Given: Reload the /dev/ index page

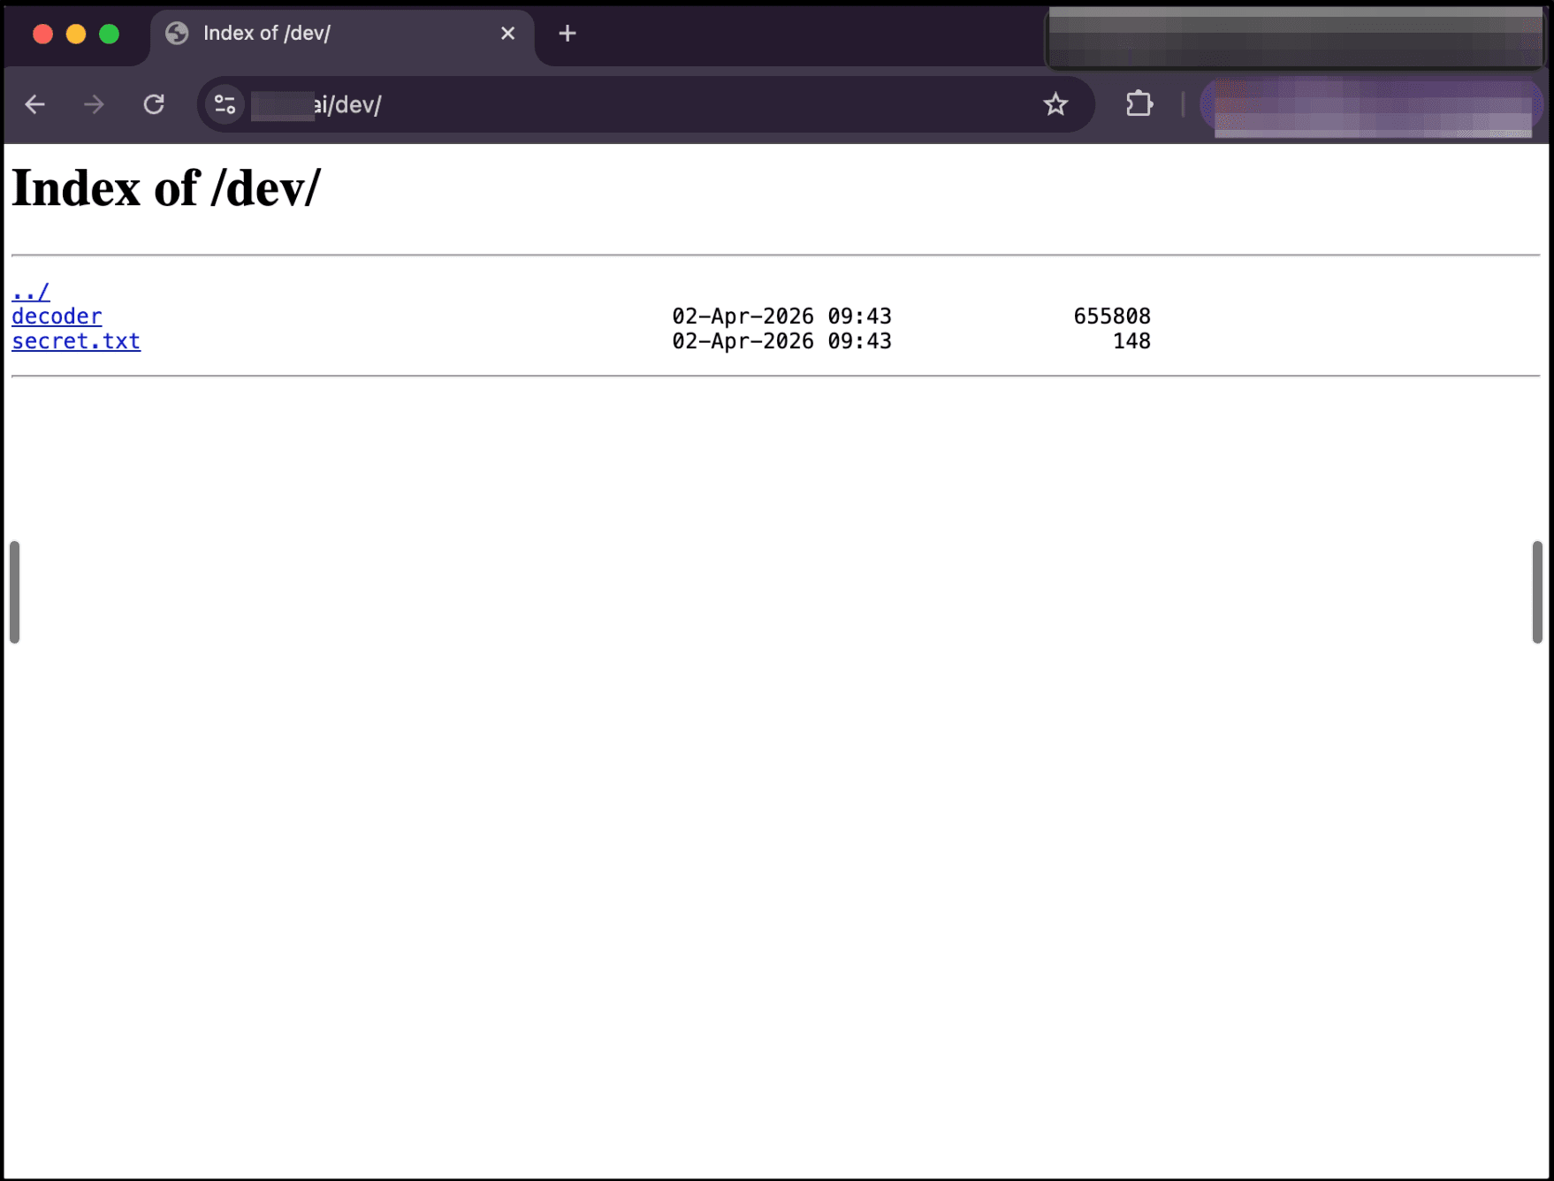Looking at the screenshot, I should point(154,104).
